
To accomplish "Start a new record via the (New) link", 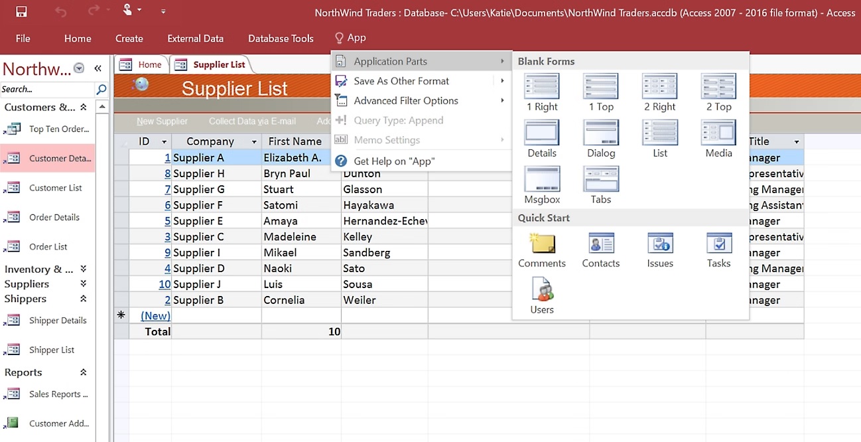I will tap(155, 315).
